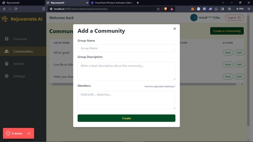Open a new browser tab

click(137, 3)
